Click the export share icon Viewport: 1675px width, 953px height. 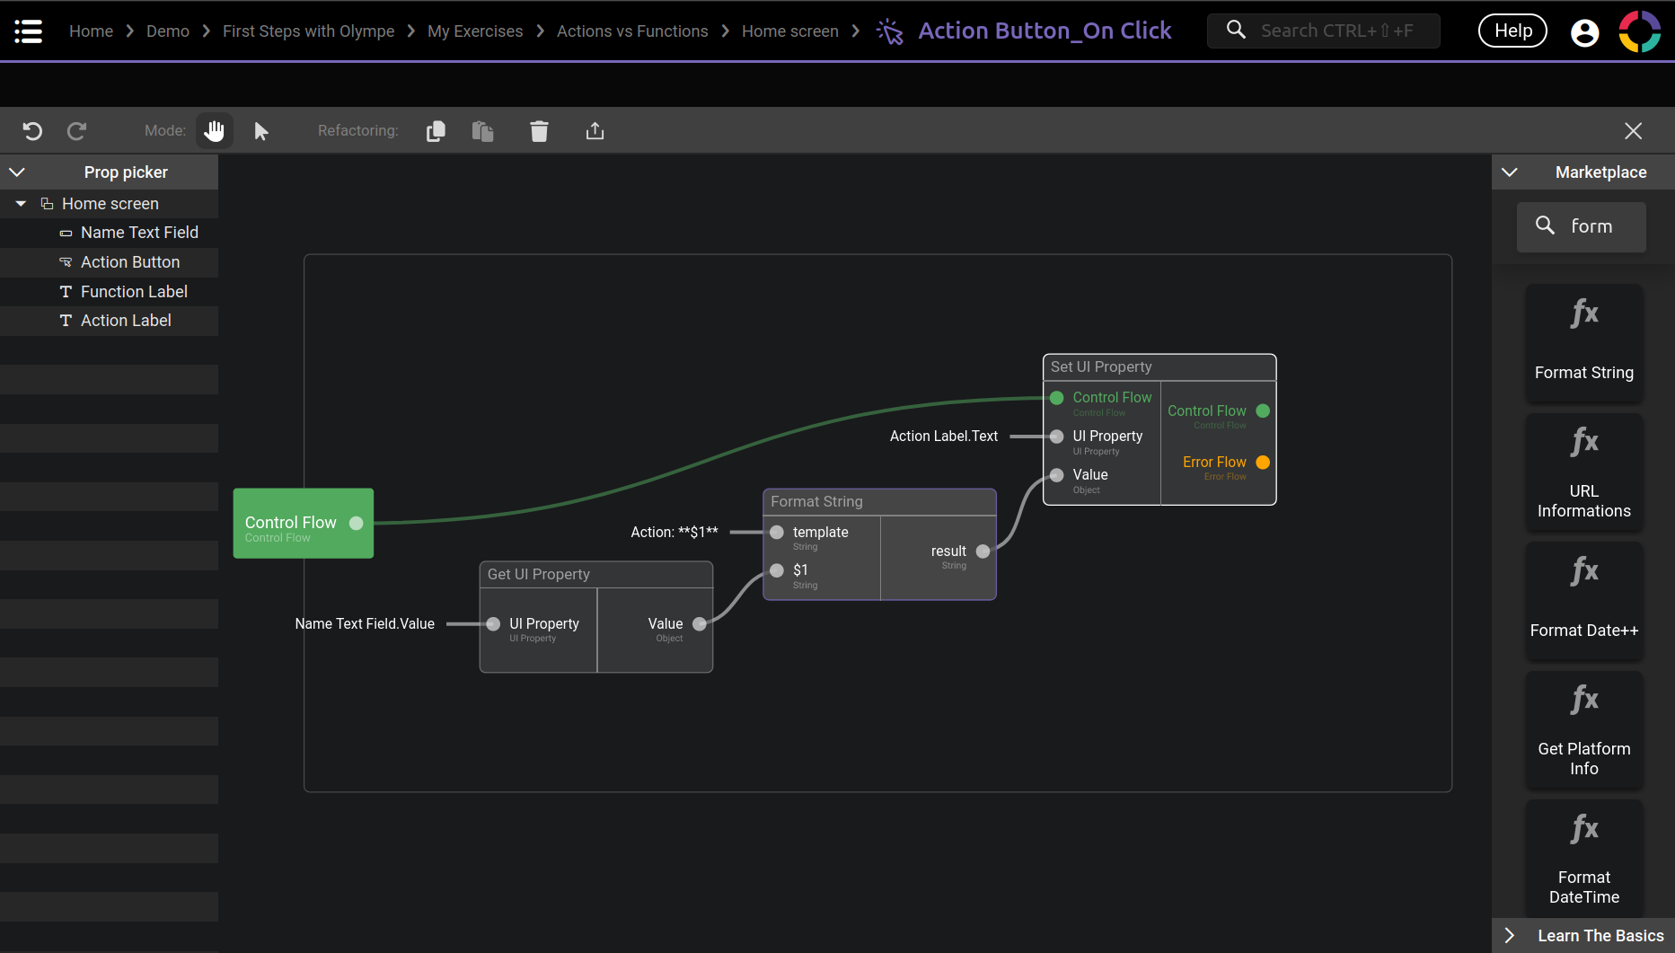(x=595, y=131)
